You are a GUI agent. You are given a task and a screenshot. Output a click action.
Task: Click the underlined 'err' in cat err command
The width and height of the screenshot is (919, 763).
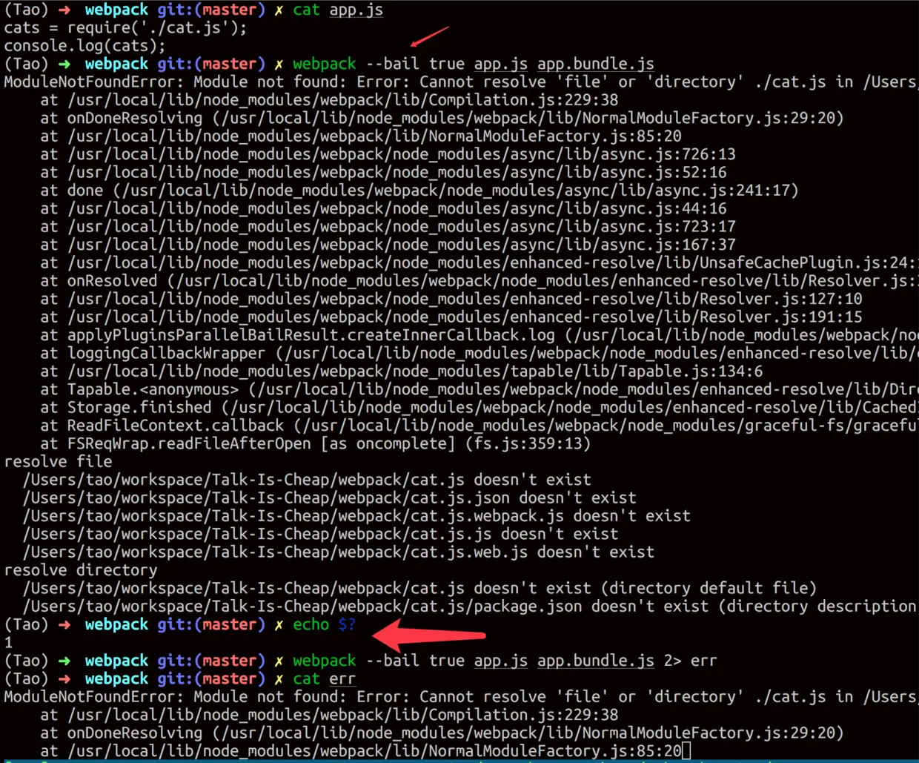click(342, 678)
